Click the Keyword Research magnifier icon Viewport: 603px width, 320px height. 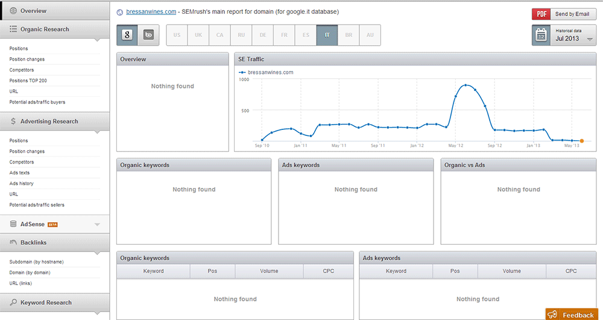pos(13,303)
